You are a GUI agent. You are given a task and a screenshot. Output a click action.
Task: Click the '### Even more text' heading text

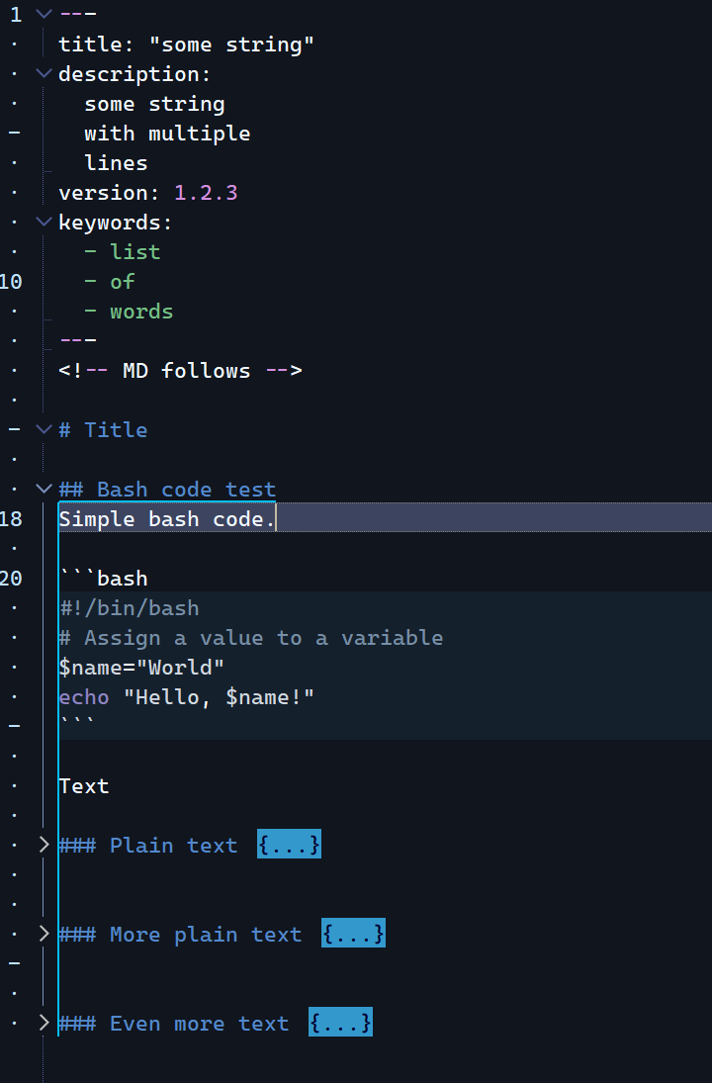(173, 1024)
